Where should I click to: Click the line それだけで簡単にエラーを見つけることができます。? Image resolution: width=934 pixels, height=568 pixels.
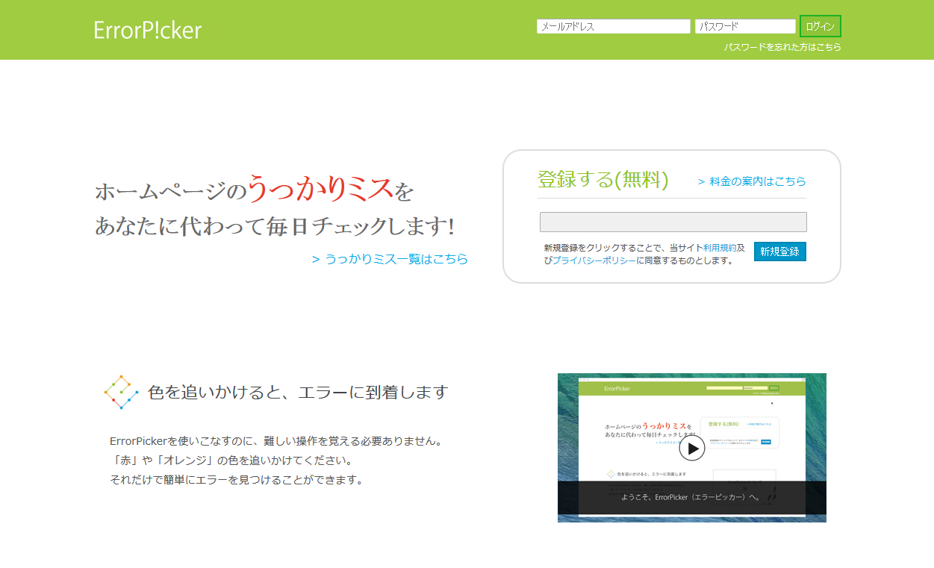click(x=237, y=480)
